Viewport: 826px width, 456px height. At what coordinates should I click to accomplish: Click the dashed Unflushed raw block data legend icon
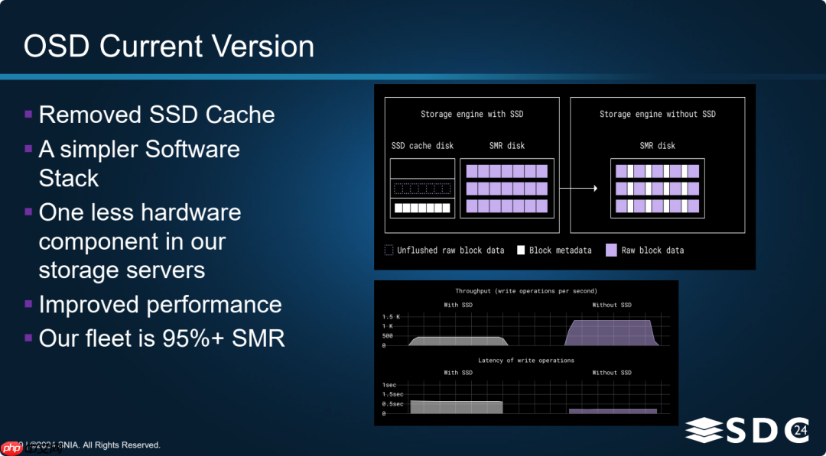[x=389, y=250]
